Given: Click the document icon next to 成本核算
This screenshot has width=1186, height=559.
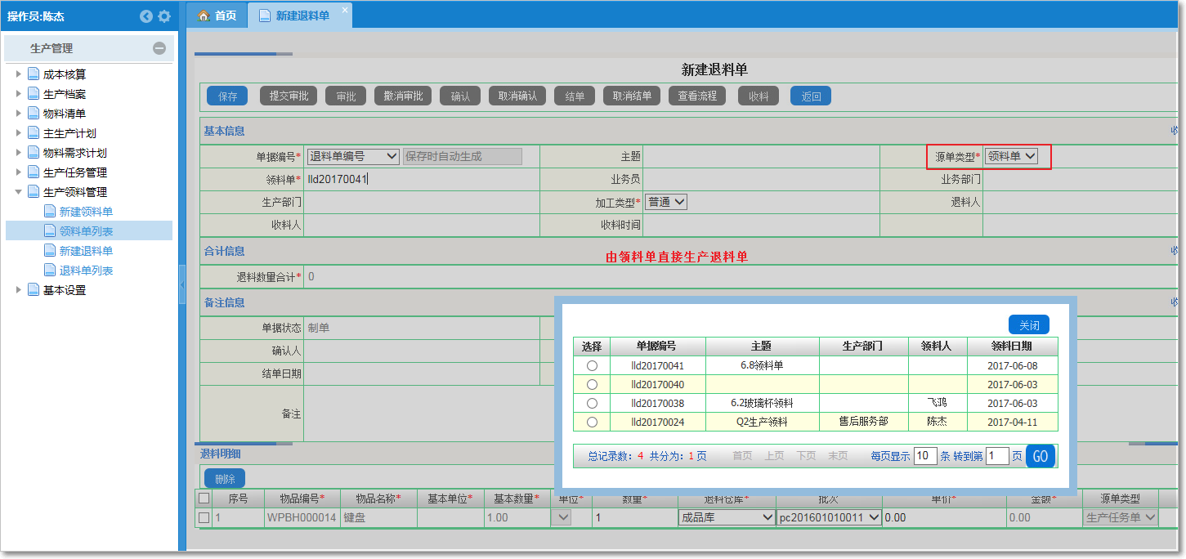Looking at the screenshot, I should 32,74.
